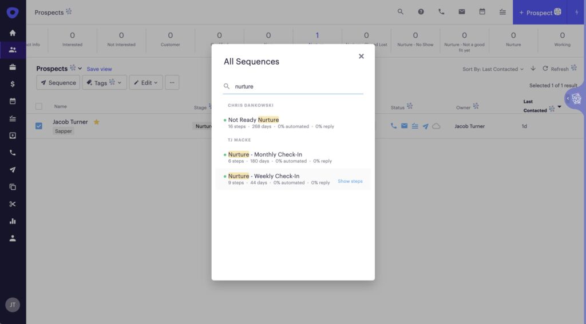Screen dimensions: 586x324
Task: Select the Customer stage tab
Action: 171,39
